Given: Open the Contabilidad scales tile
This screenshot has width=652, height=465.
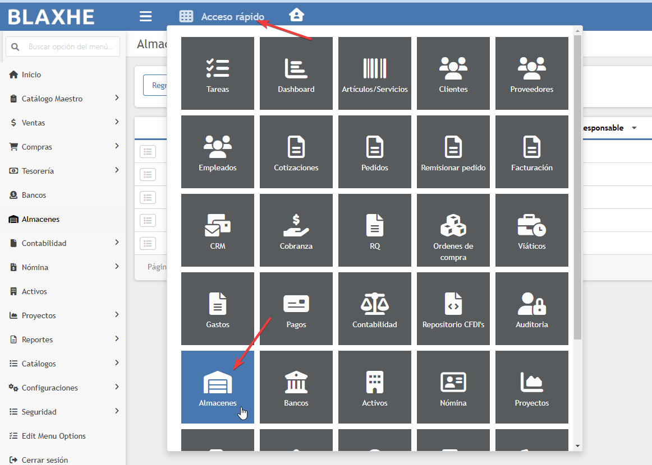Looking at the screenshot, I should click(375, 309).
